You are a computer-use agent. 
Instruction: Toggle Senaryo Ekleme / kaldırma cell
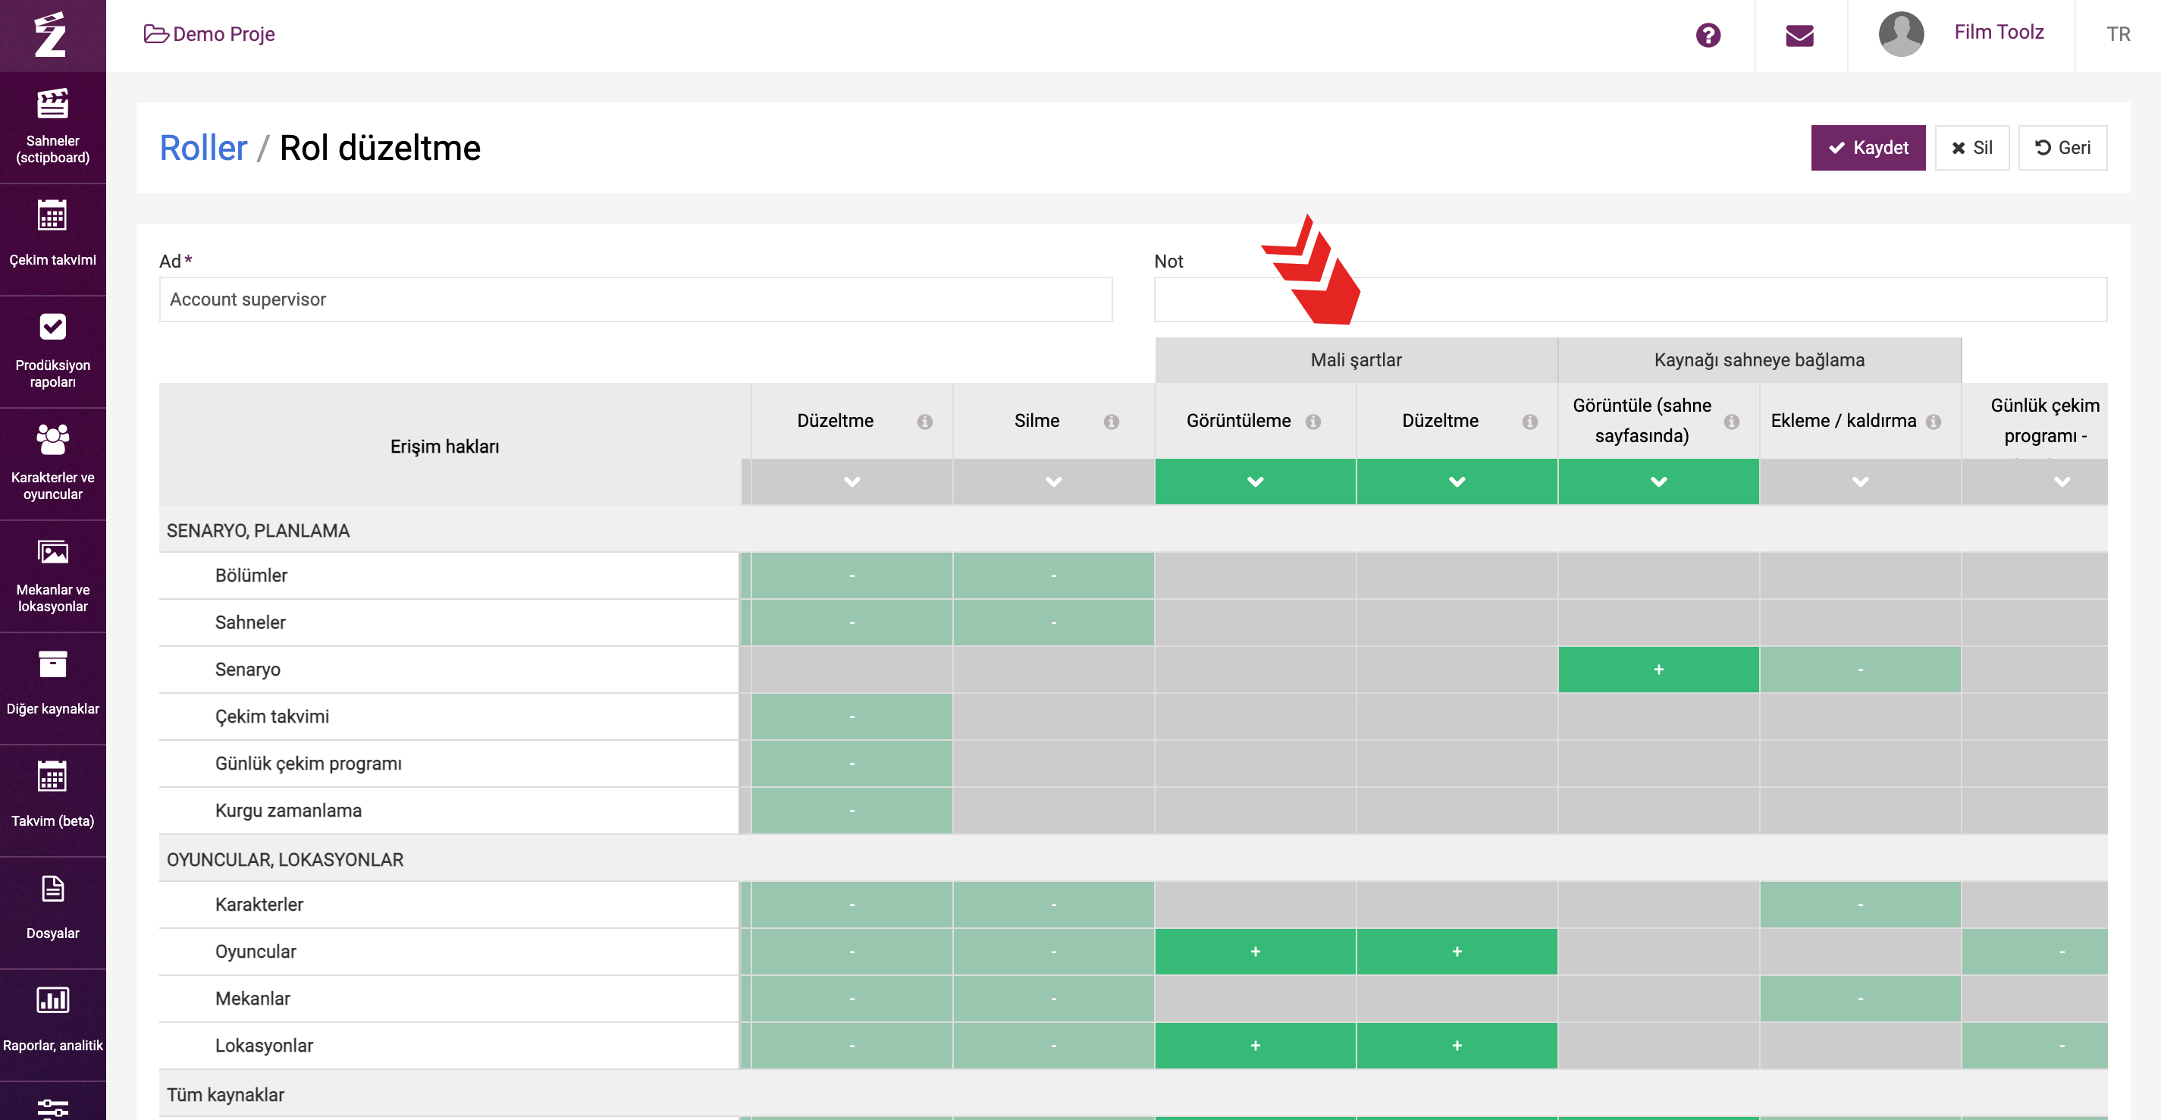click(1860, 670)
